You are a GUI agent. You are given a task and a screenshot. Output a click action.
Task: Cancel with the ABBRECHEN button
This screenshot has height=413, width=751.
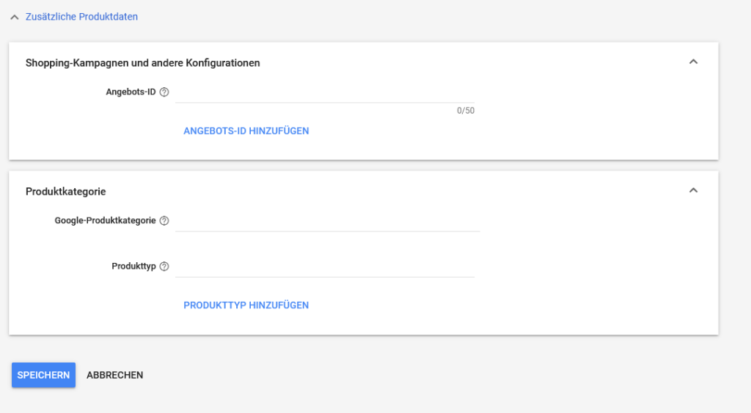[114, 375]
